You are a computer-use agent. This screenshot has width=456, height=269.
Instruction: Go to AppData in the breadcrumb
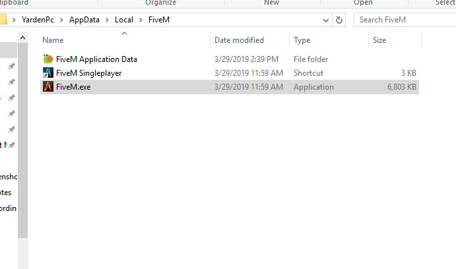coord(84,20)
